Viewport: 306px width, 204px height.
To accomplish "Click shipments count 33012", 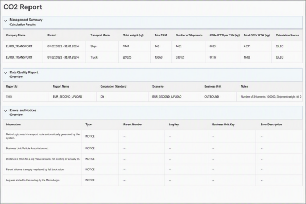I will pos(179,57).
